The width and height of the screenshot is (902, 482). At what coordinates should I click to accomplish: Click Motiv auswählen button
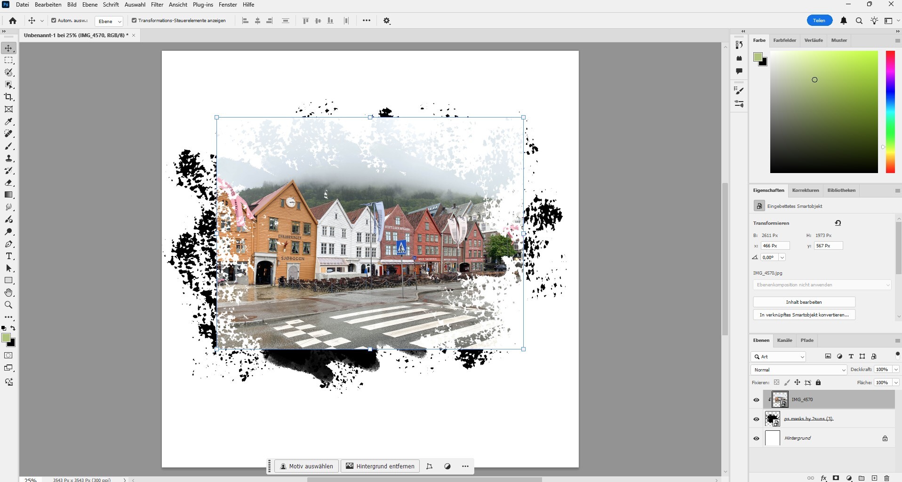point(306,466)
